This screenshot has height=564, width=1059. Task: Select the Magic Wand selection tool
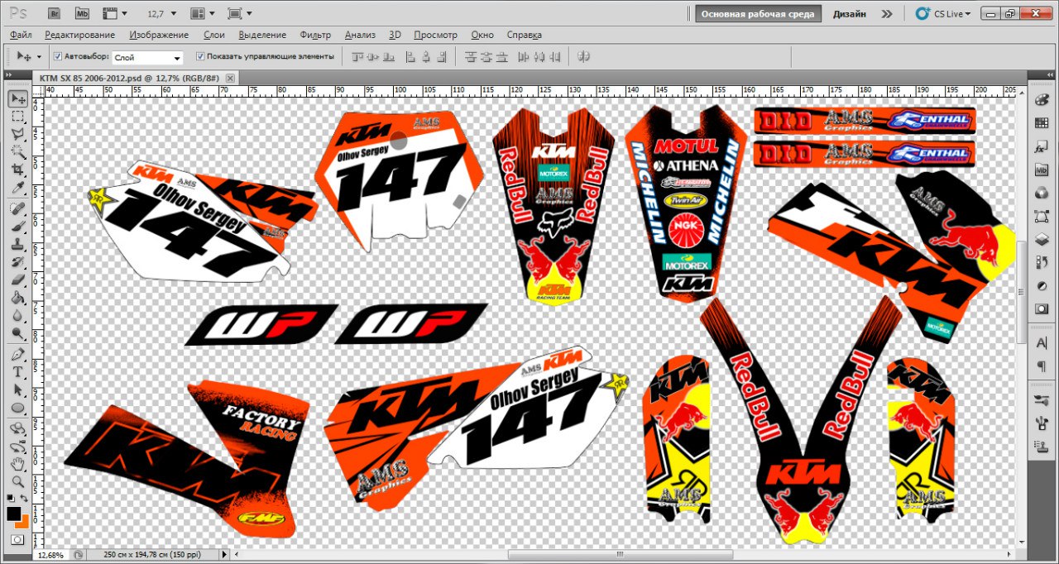(x=17, y=151)
